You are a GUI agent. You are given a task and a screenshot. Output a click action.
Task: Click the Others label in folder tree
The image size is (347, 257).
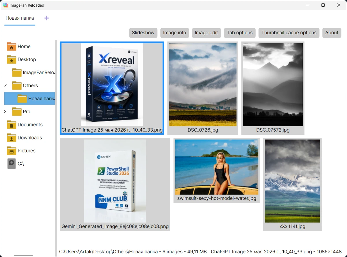[30, 85]
